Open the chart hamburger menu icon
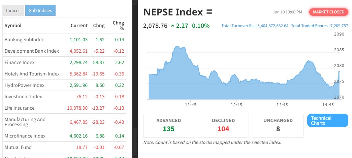Viewport: 352px width, 158px height. coord(209,12)
